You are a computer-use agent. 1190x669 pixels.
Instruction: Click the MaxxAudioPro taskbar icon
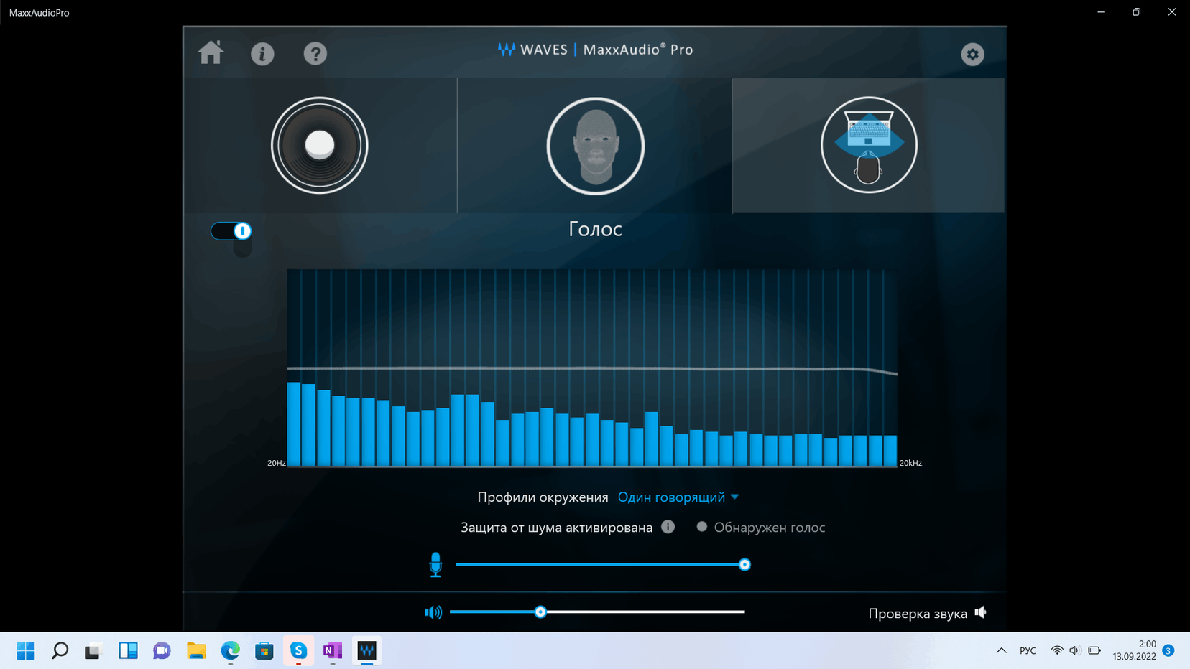(x=366, y=651)
